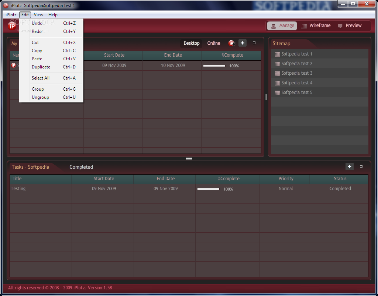The height and width of the screenshot is (296, 378).
Task: Choose Select All from Edit menu
Action: coord(51,78)
